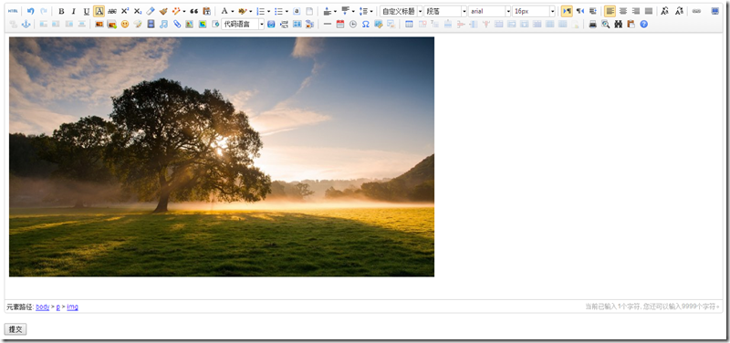Image resolution: width=730 pixels, height=343 pixels.
Task: Open the arial font family dropdown
Action: 489,11
